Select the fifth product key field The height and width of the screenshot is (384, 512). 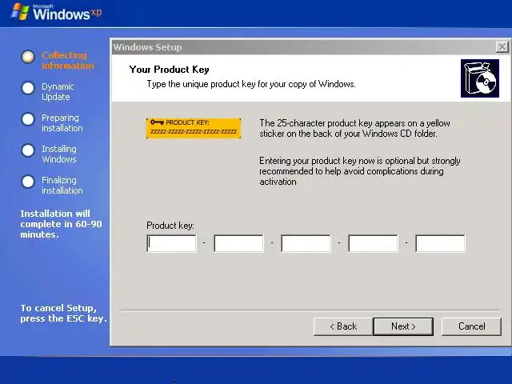(440, 243)
